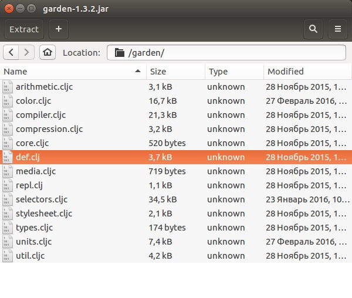Click the 719 bytes size value

click(x=167, y=172)
